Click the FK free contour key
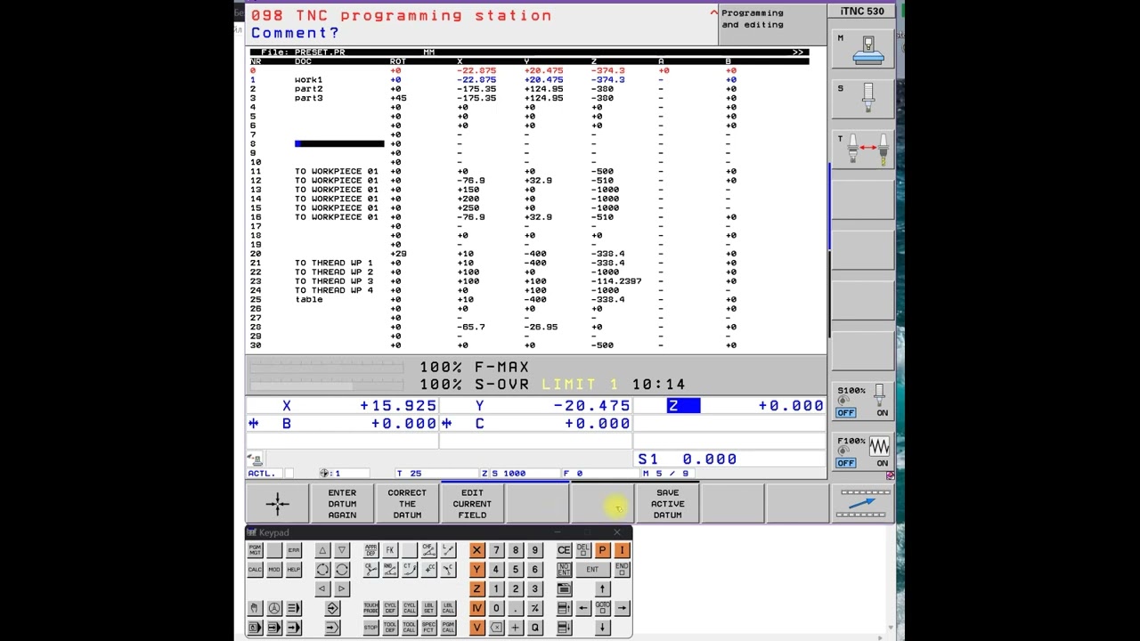This screenshot has height=641, width=1140. tap(390, 550)
